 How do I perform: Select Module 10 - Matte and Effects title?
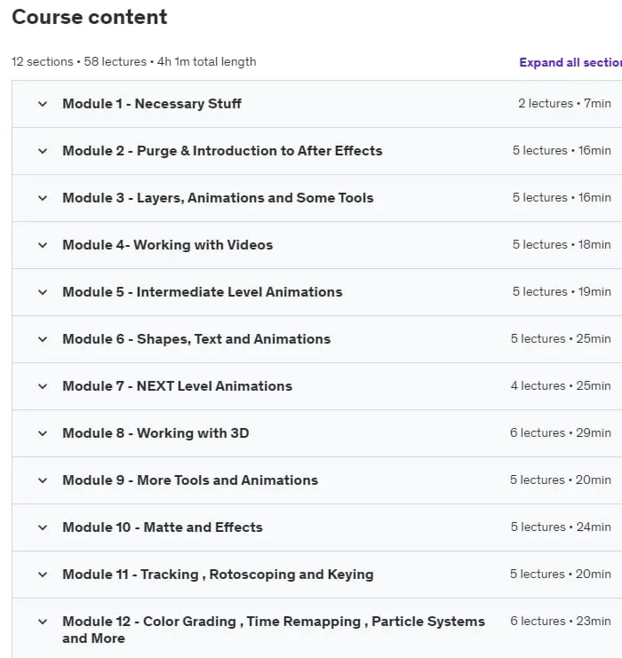[162, 527]
